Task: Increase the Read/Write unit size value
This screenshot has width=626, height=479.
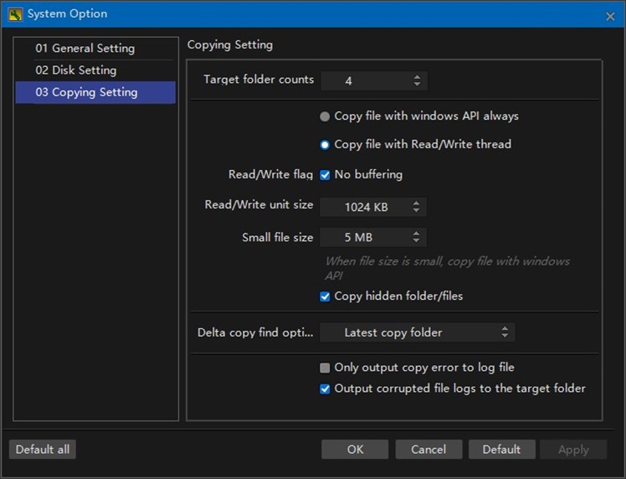Action: click(416, 203)
